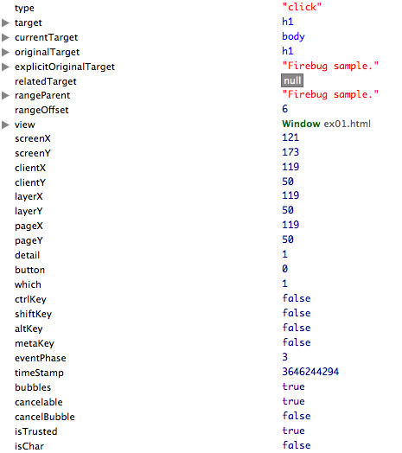Expand the originalTarget disclosure triangle
Screen dimensions: 402x453
pyautogui.click(x=5, y=52)
